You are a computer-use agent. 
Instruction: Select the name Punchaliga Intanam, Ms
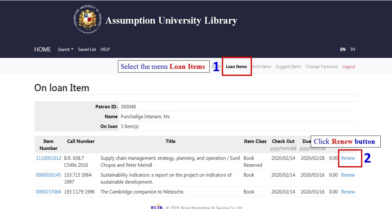(145, 117)
